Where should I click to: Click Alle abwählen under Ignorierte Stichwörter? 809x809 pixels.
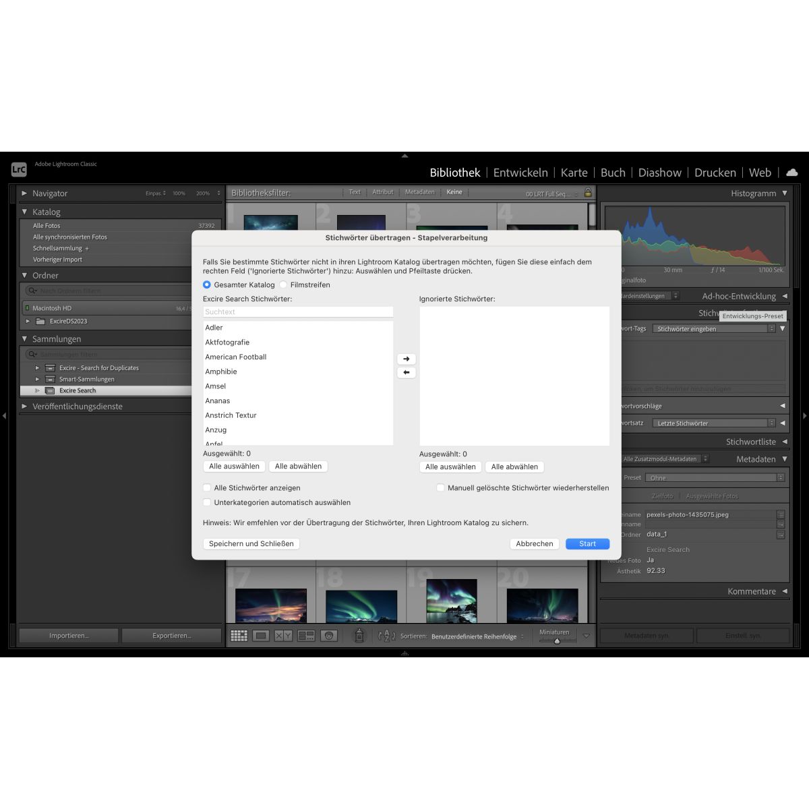pos(514,467)
